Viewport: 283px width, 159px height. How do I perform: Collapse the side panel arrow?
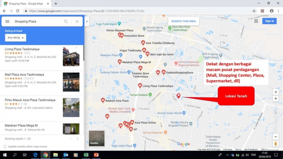87,22
